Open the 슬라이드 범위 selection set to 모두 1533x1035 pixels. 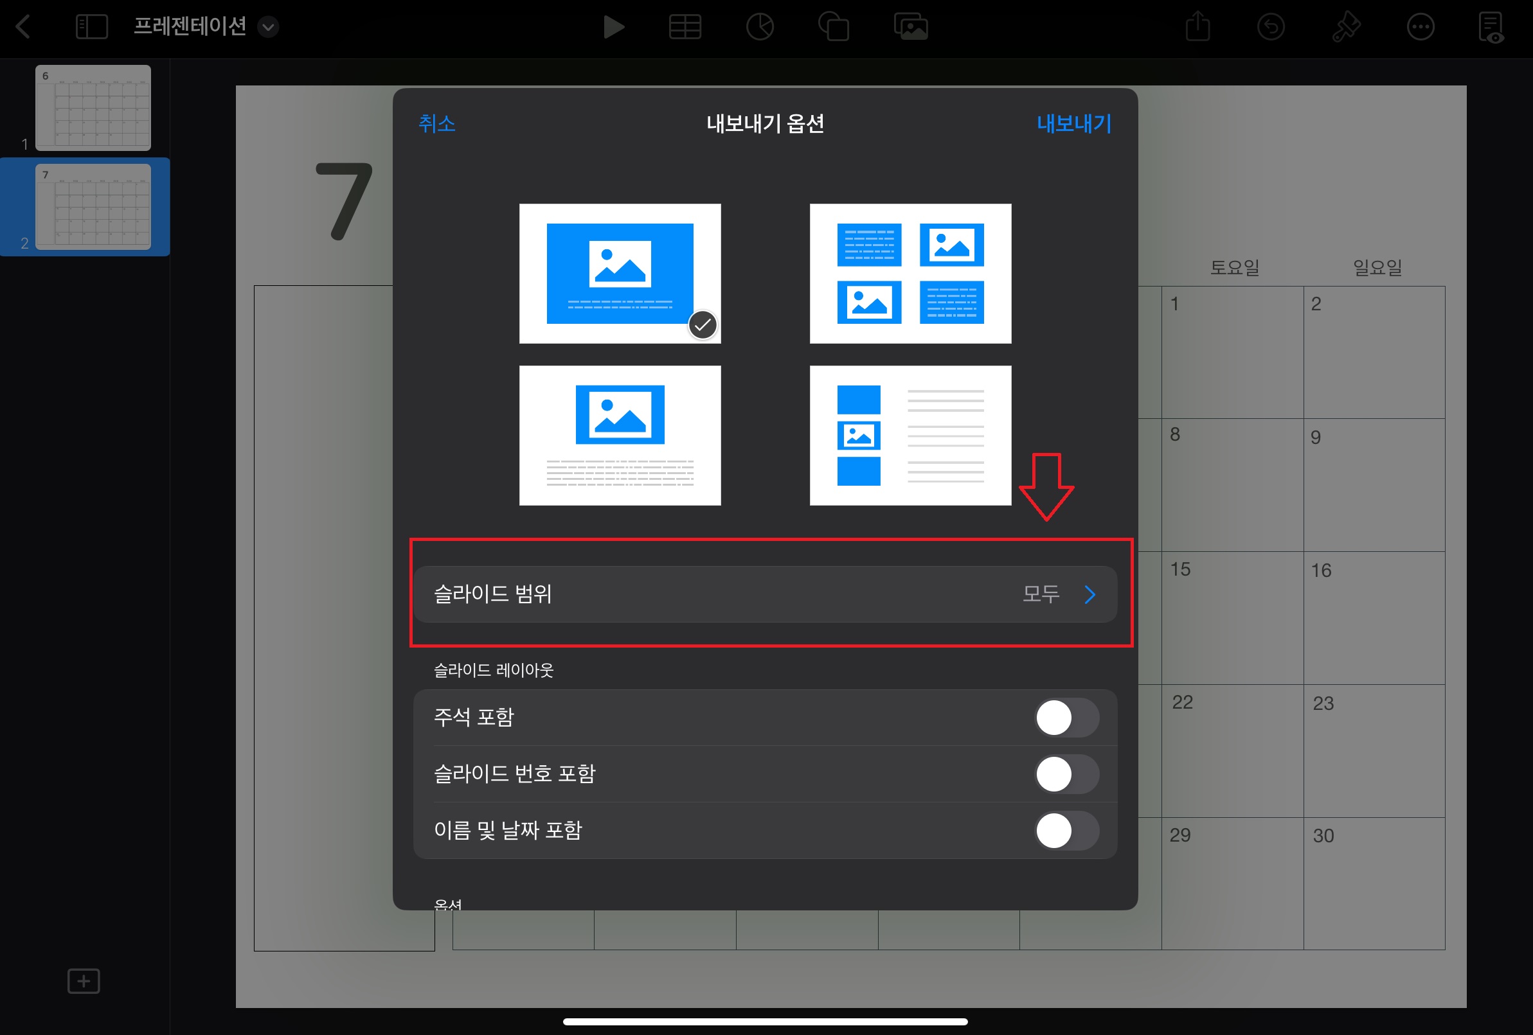click(x=765, y=594)
